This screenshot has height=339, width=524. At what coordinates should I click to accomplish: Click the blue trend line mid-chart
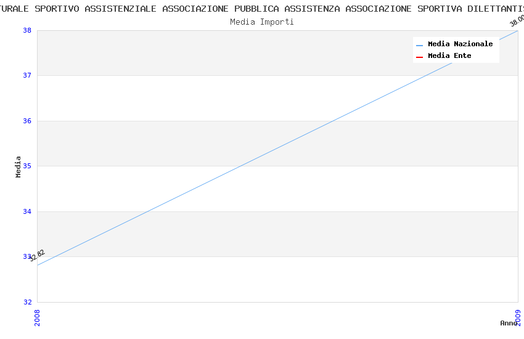tap(277, 148)
